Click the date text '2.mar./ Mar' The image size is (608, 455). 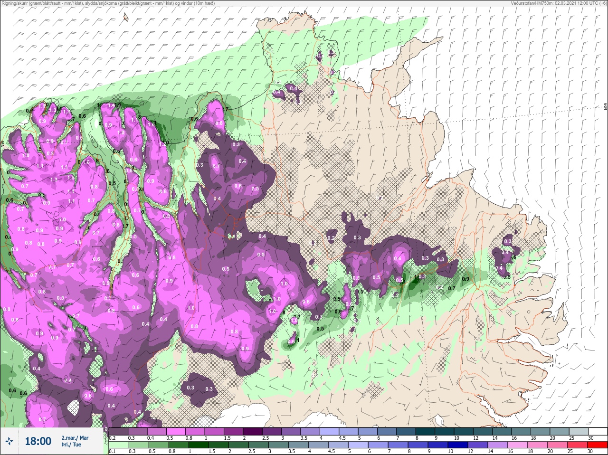pos(75,437)
